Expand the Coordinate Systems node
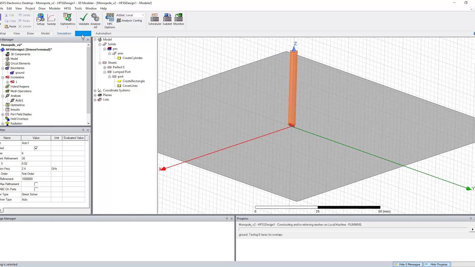Viewport: 475px width, 267px height. click(95, 90)
